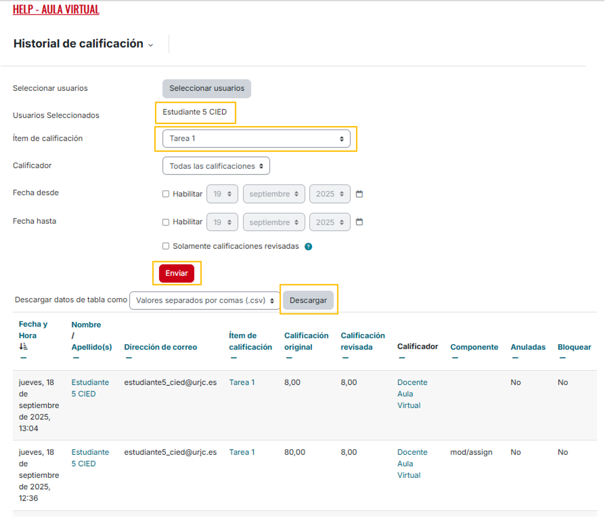Viewport: 605px width, 517px height.
Task: Hide the Nombre / Apellido(s) column
Action: coord(76,358)
